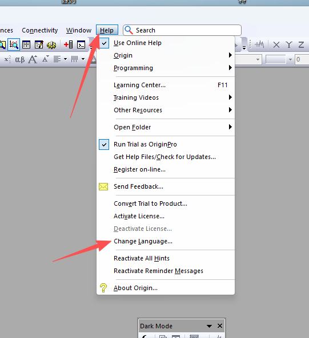Expand the Origin submenu arrow

(x=230, y=55)
